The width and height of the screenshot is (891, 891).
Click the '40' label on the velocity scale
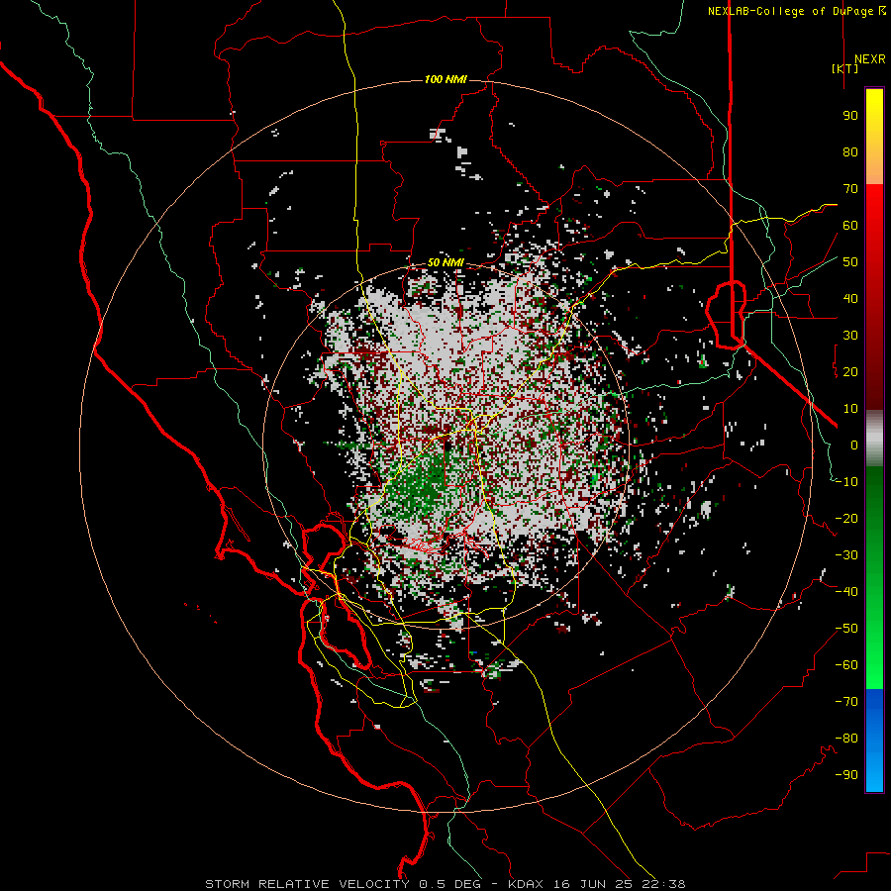[x=850, y=298]
